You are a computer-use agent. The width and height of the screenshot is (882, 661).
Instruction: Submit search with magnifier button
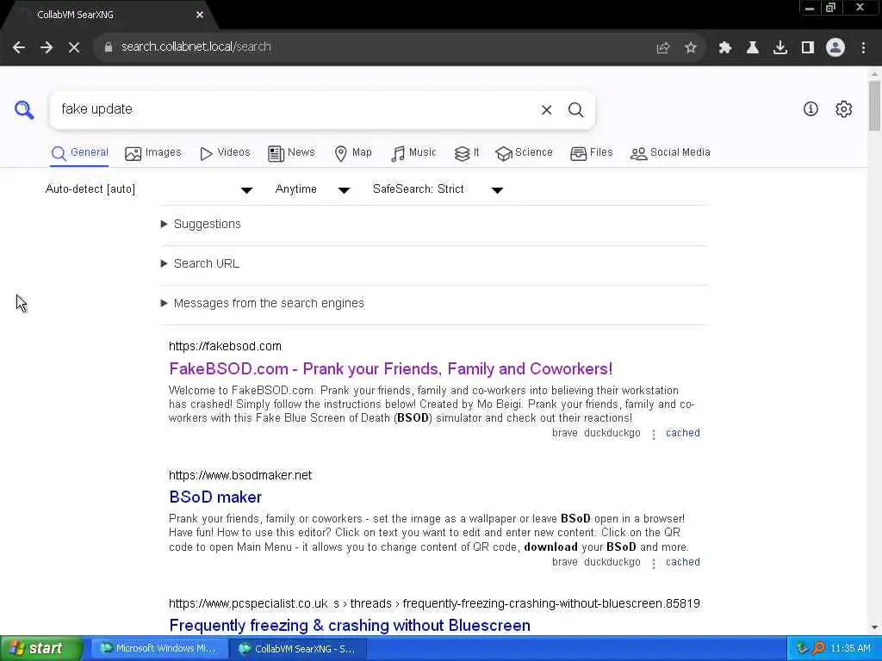click(x=575, y=109)
